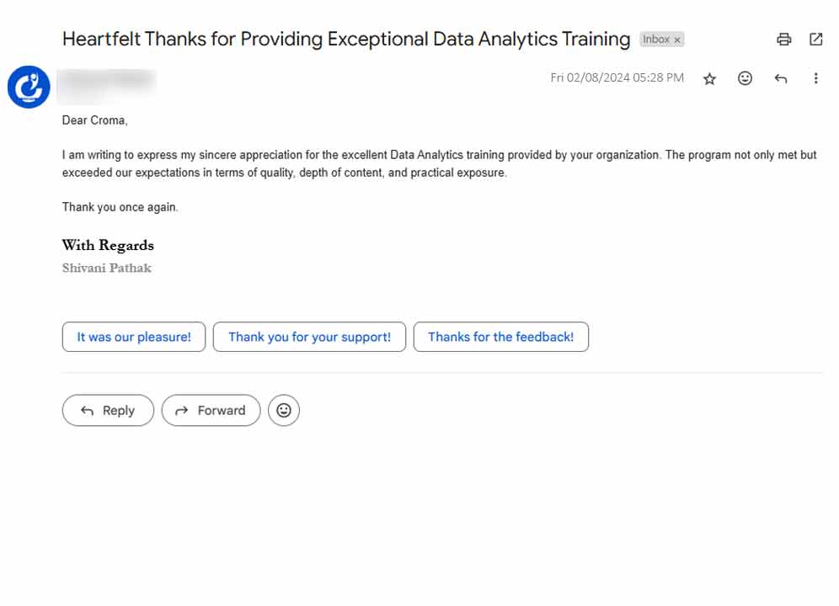839x606 pixels.
Task: Pick the "Thanks for the feedback!" quick reply
Action: tap(500, 337)
